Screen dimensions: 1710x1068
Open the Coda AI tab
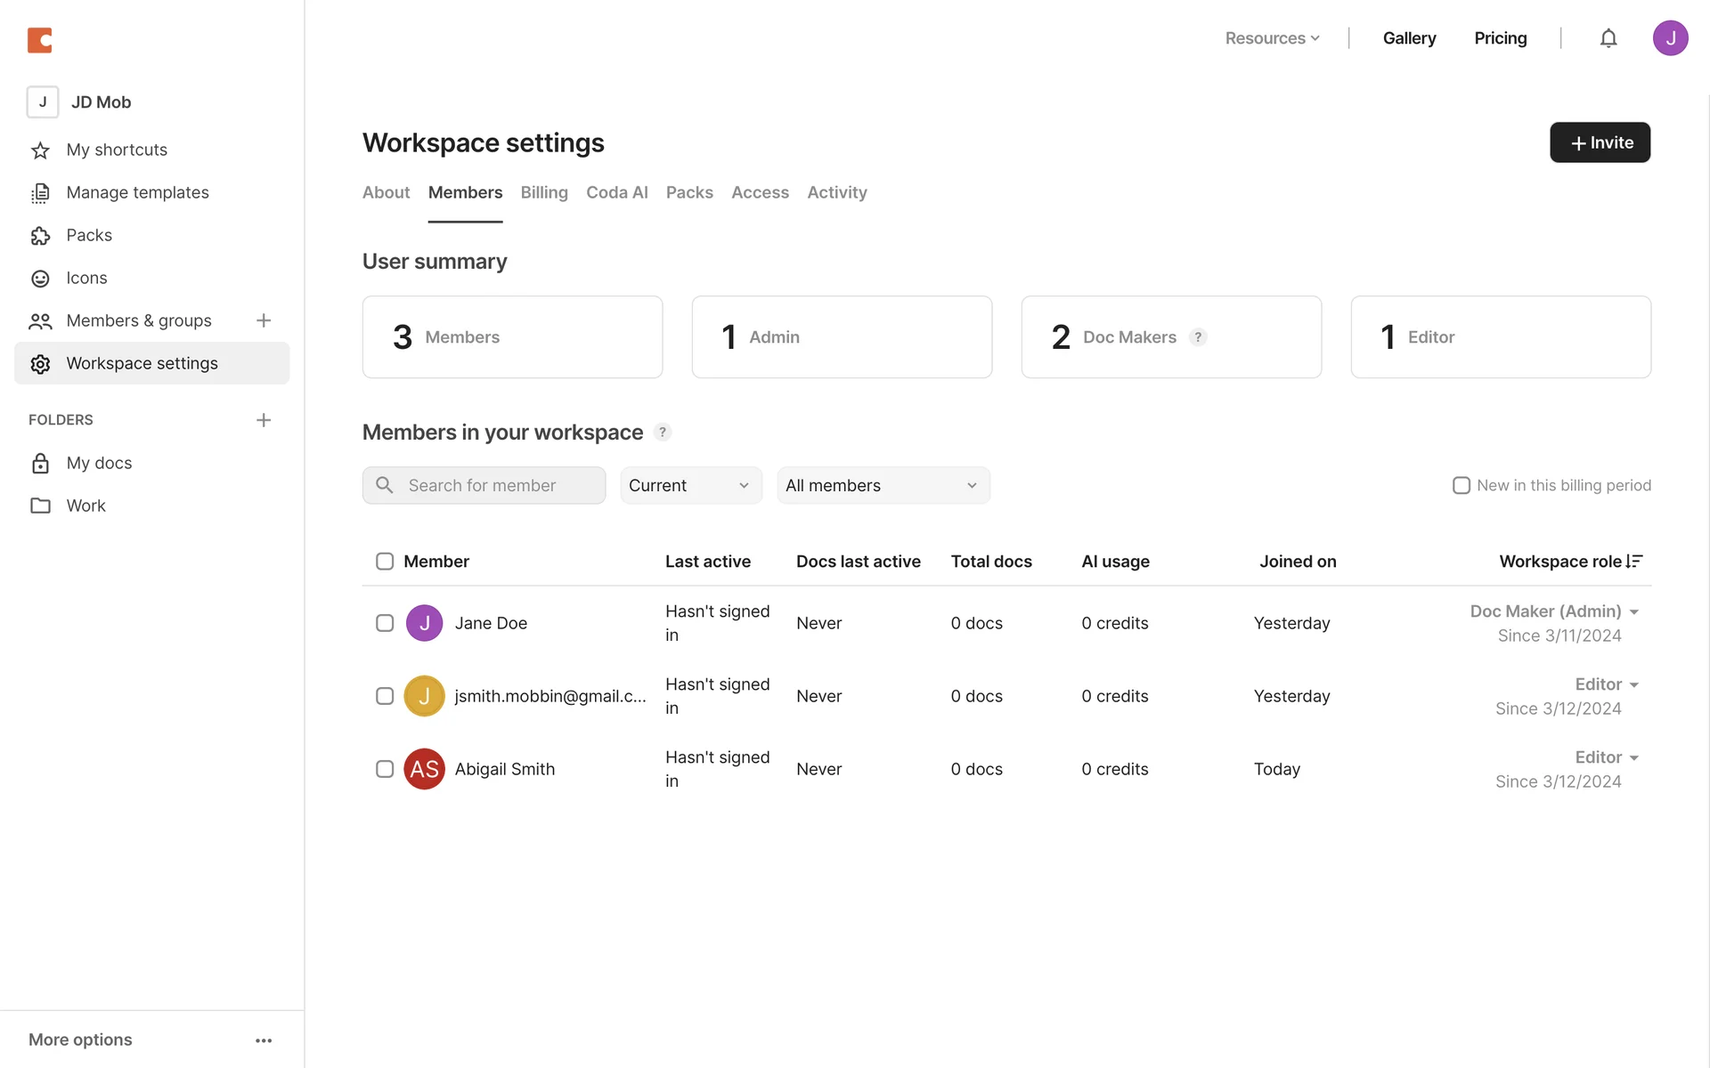coord(616,192)
